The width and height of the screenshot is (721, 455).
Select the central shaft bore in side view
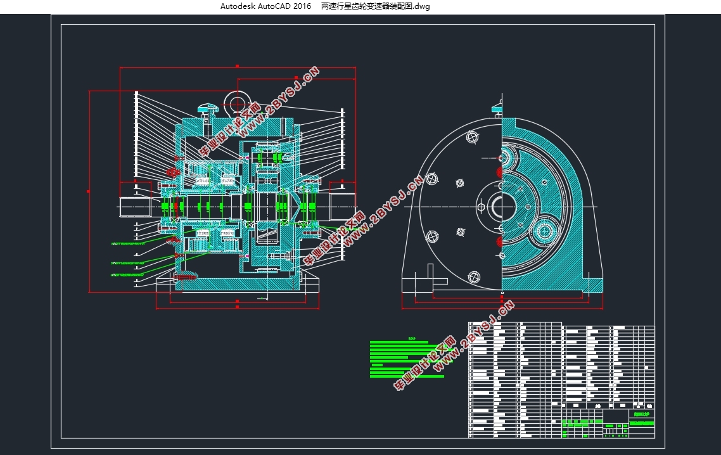[495, 207]
